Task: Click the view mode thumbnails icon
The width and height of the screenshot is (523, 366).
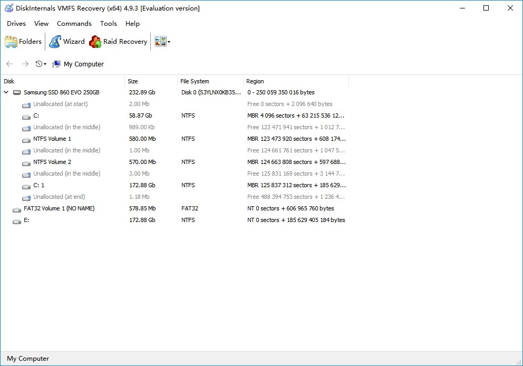Action: 160,42
